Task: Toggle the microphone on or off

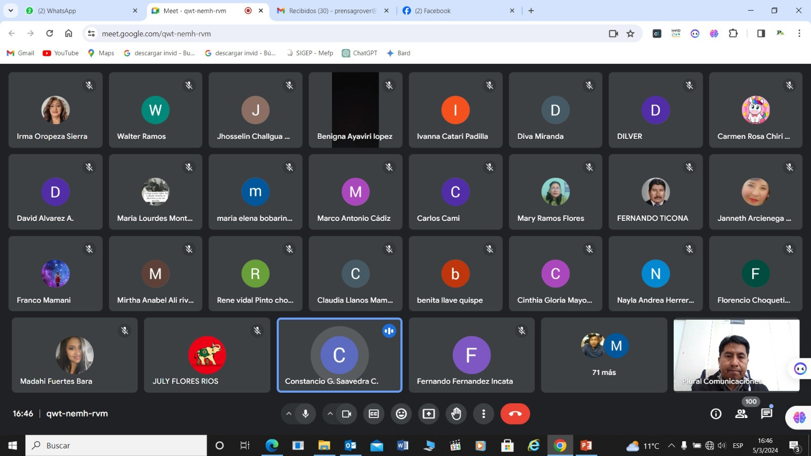Action: 306,414
